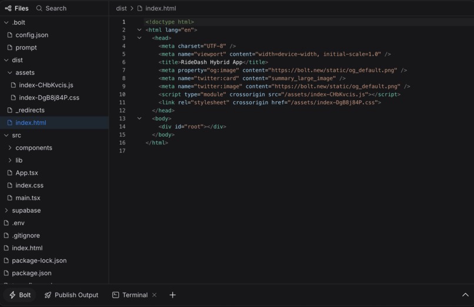
Task: Click file icon beside main.tsx
Action: pos(9,198)
